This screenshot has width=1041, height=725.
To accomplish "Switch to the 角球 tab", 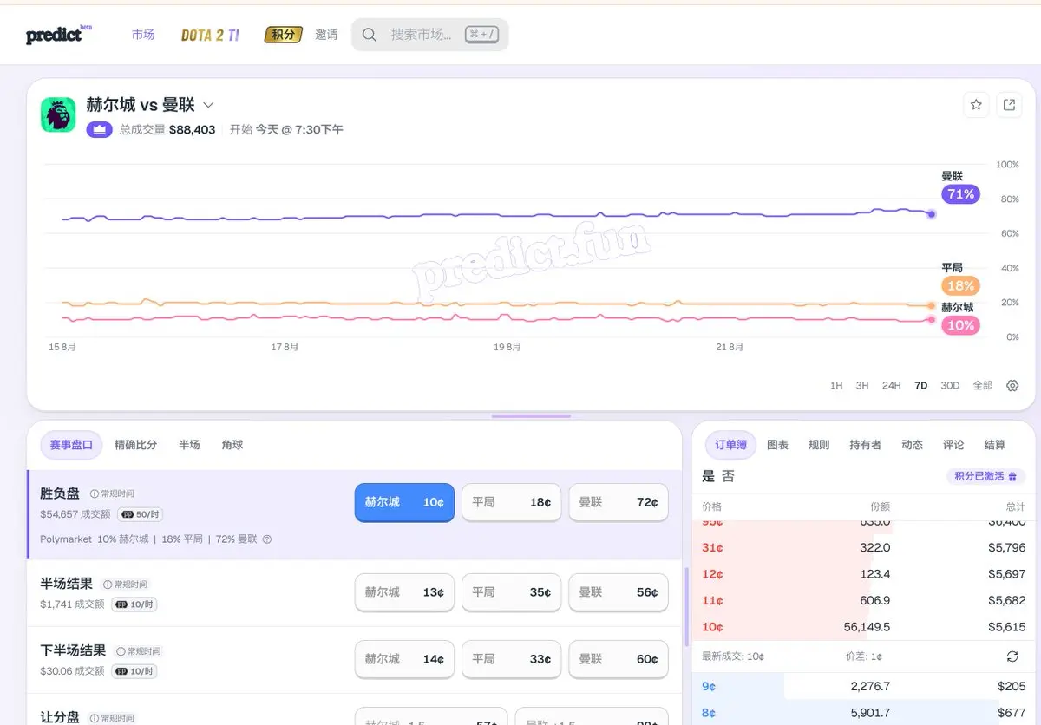I will tap(232, 445).
